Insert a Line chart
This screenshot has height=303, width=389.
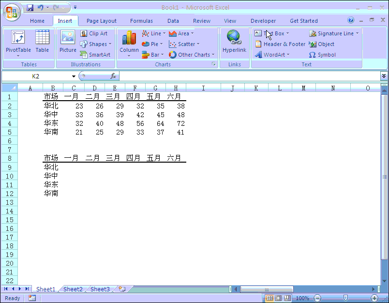153,33
